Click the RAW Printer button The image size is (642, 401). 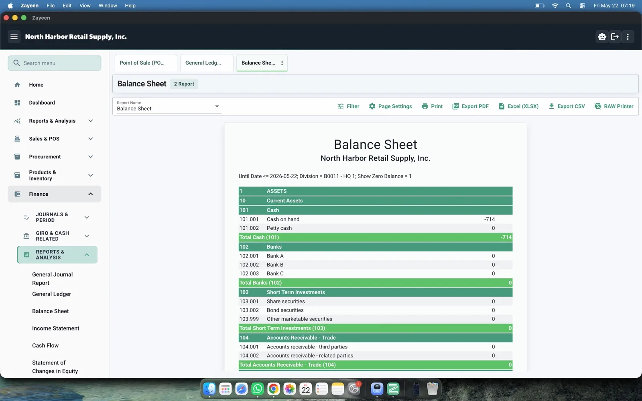pos(614,106)
